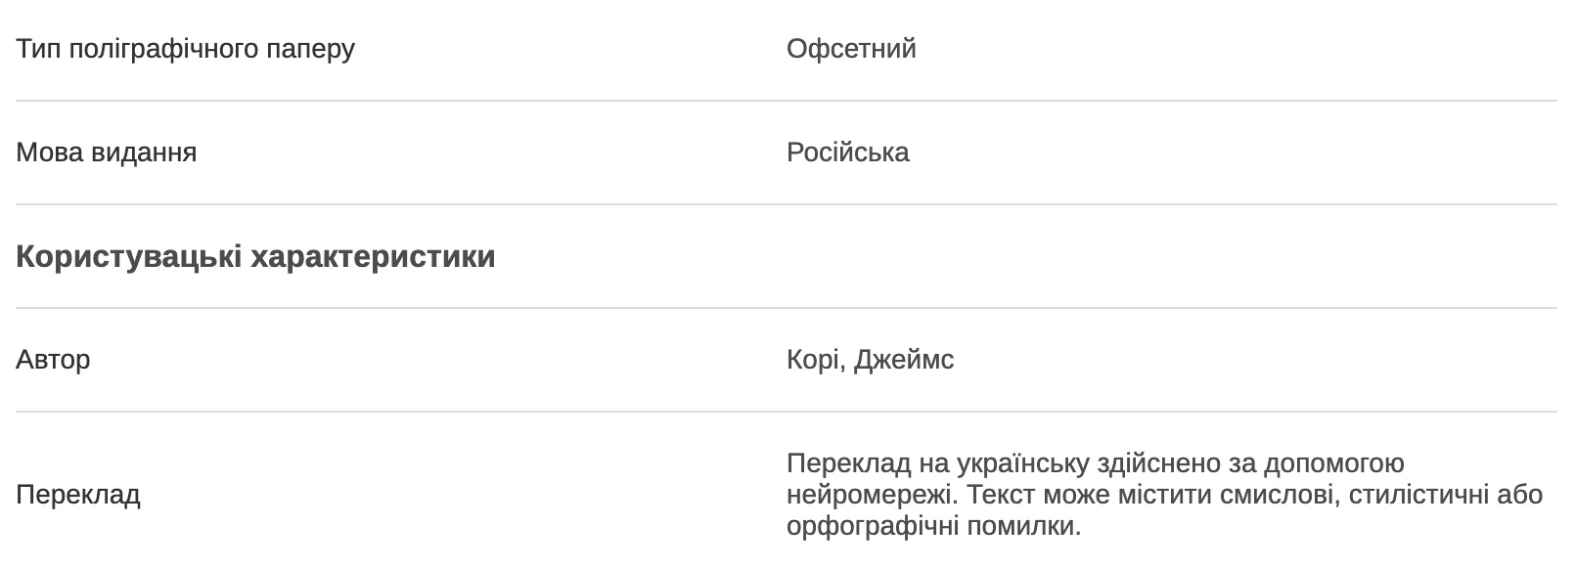
Task: Select the "Російська" language value
Action: click(x=847, y=153)
